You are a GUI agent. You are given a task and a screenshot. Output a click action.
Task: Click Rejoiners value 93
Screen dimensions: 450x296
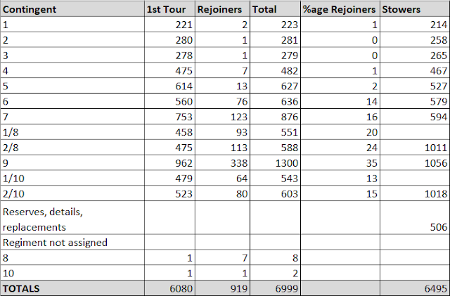point(242,132)
